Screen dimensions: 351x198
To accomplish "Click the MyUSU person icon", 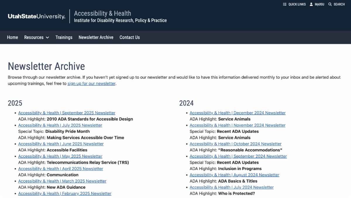I will 311,4.
